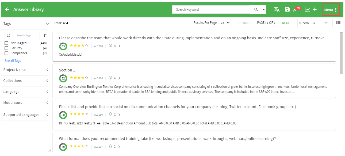Sort tags alphabetically with the A-Z icon
The image size is (345, 156).
coord(9,35)
